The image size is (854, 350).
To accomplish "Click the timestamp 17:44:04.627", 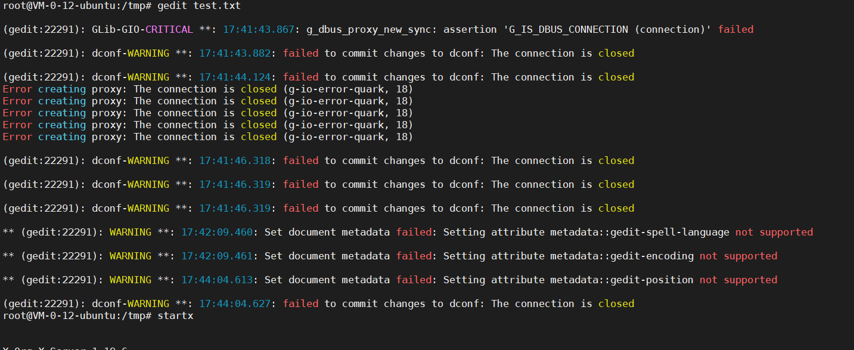I will [x=235, y=303].
